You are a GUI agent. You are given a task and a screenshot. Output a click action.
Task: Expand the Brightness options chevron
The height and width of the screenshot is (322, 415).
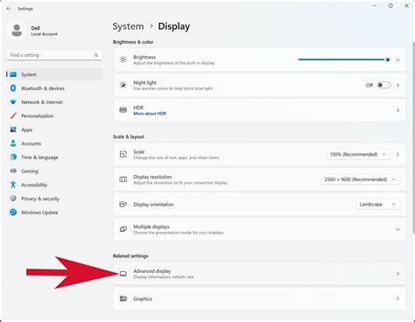pos(397,59)
